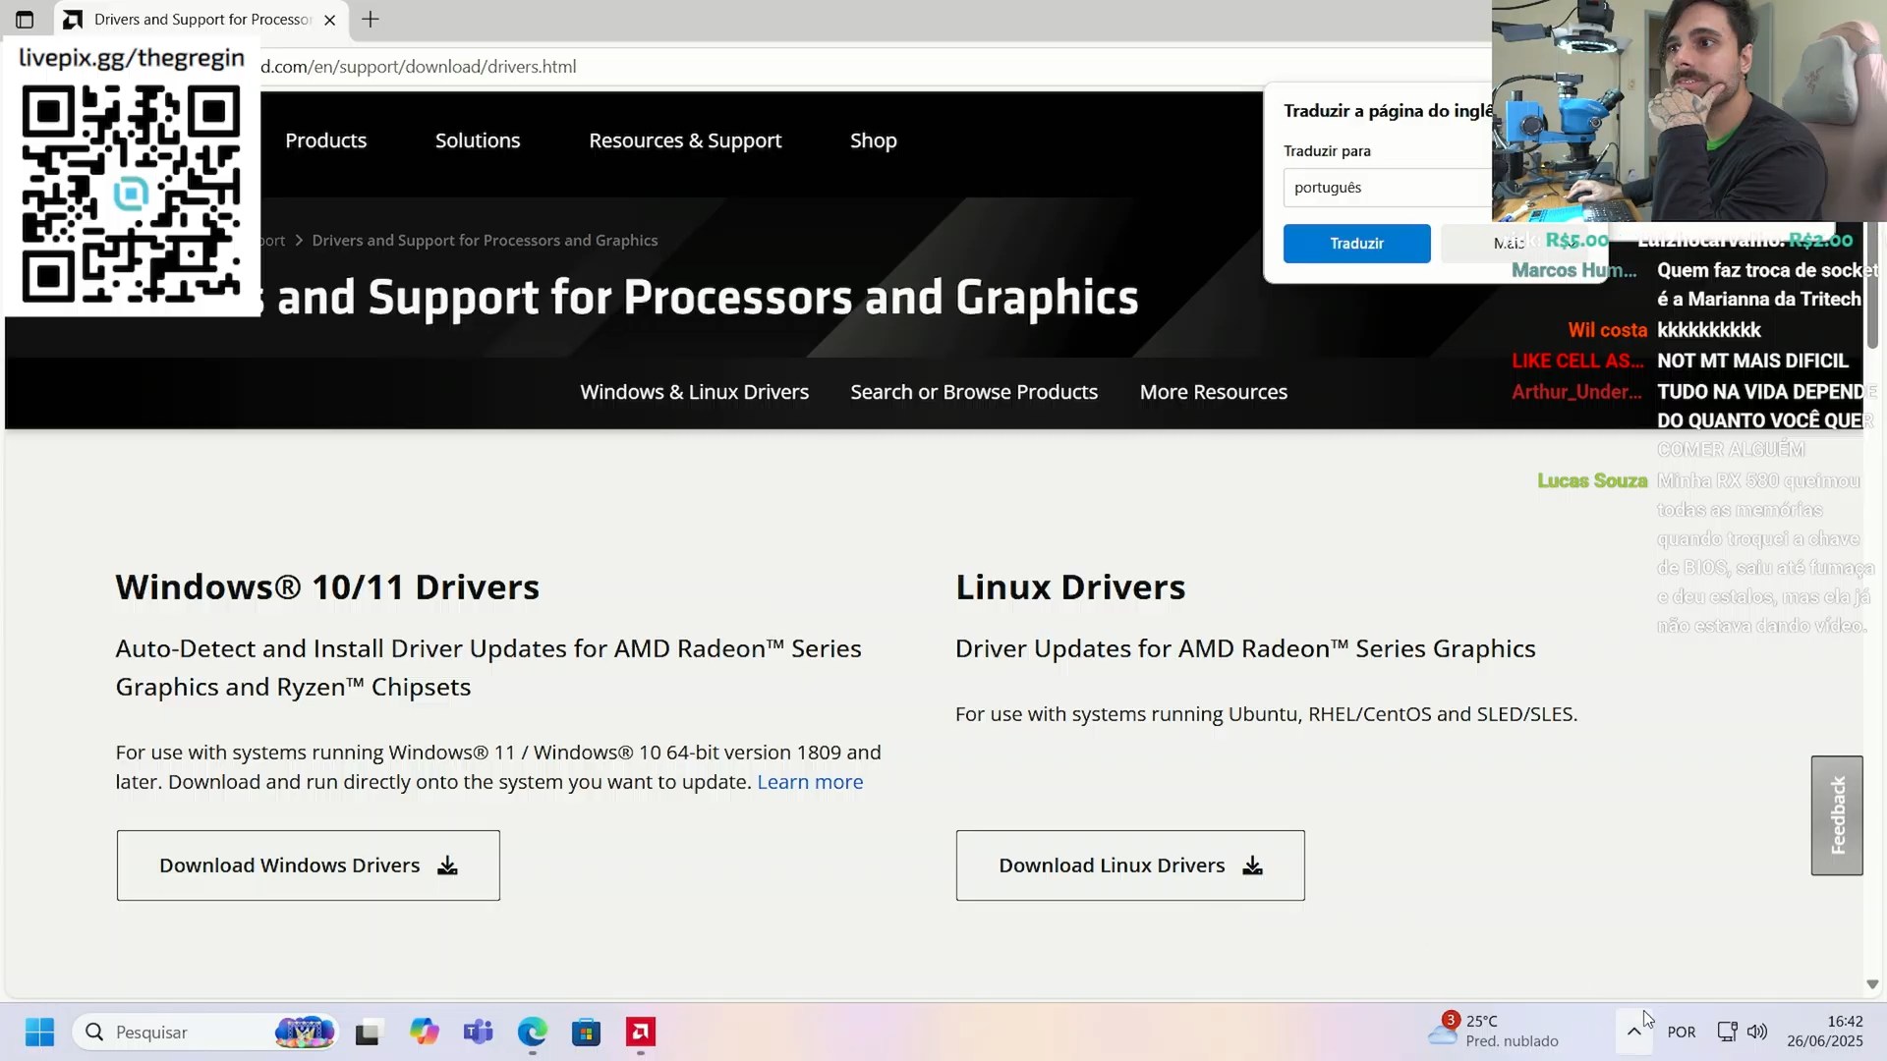Click Download Windows Drivers button
This screenshot has width=1887, height=1061.
click(309, 866)
